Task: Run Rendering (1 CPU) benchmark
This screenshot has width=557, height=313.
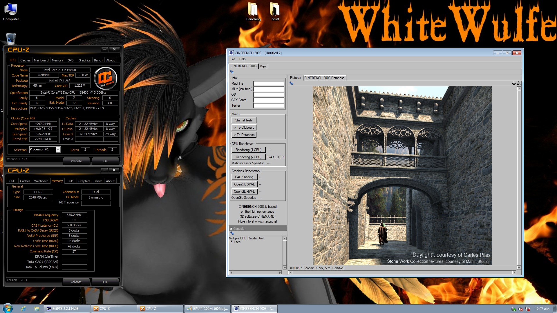Action: 248,150
